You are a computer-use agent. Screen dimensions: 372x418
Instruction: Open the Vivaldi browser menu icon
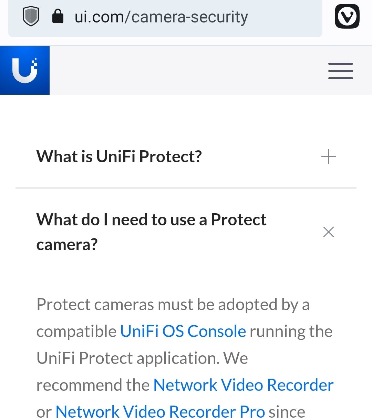[347, 17]
